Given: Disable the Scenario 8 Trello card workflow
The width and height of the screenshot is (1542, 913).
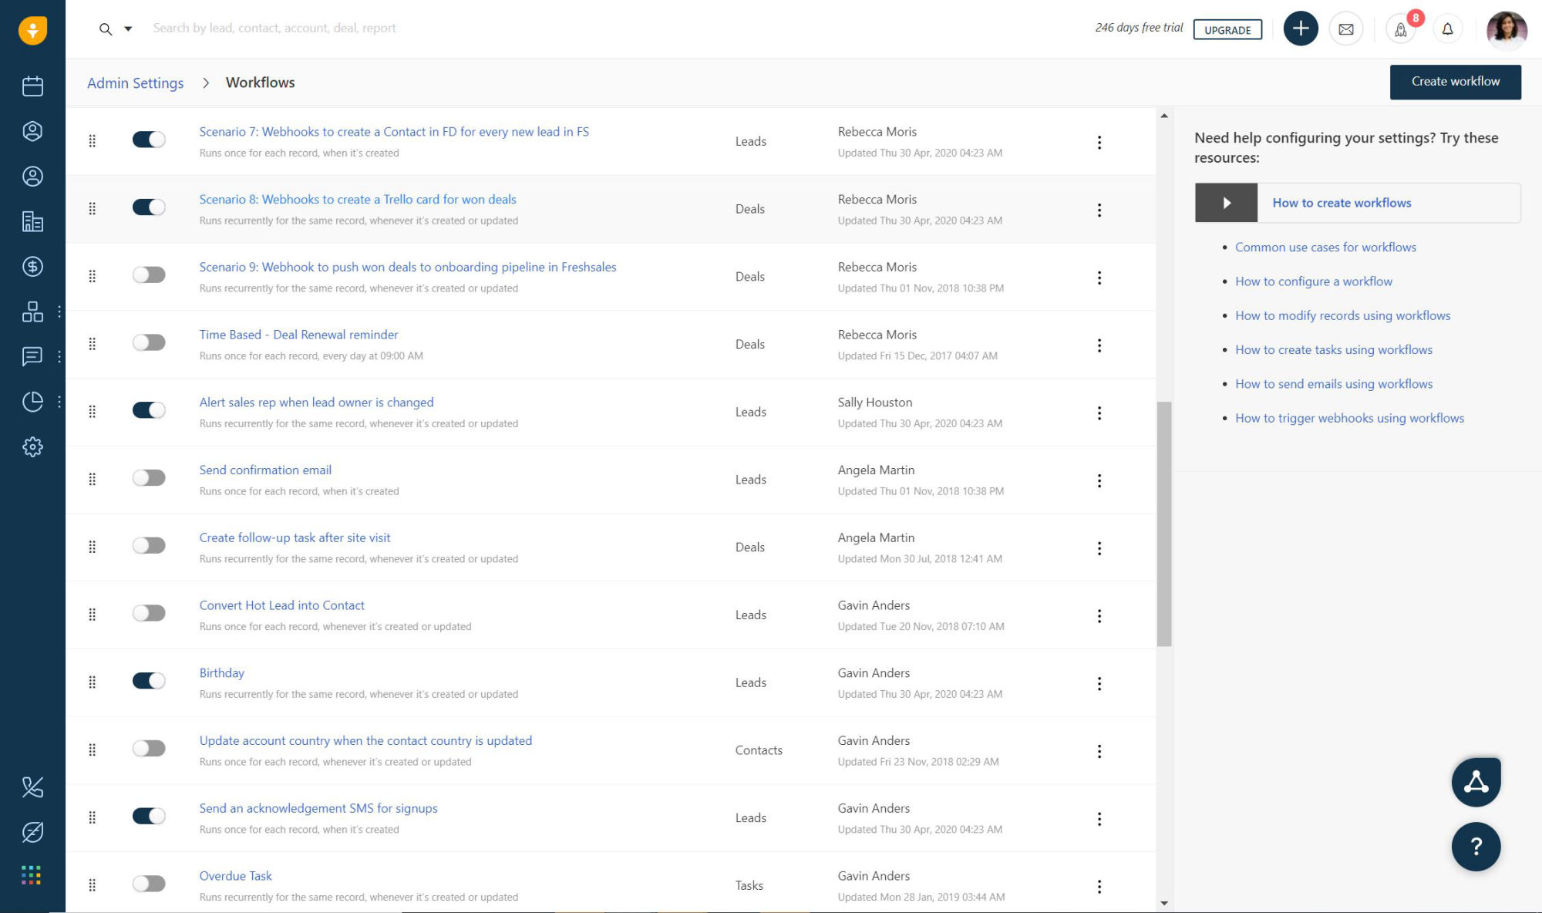Looking at the screenshot, I should [149, 207].
